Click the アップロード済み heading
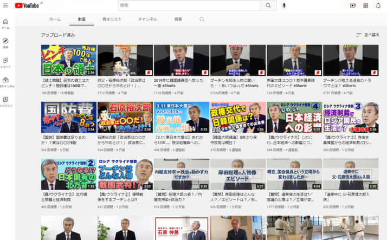Viewport: 387px width, 240px height. pyautogui.click(x=58, y=35)
